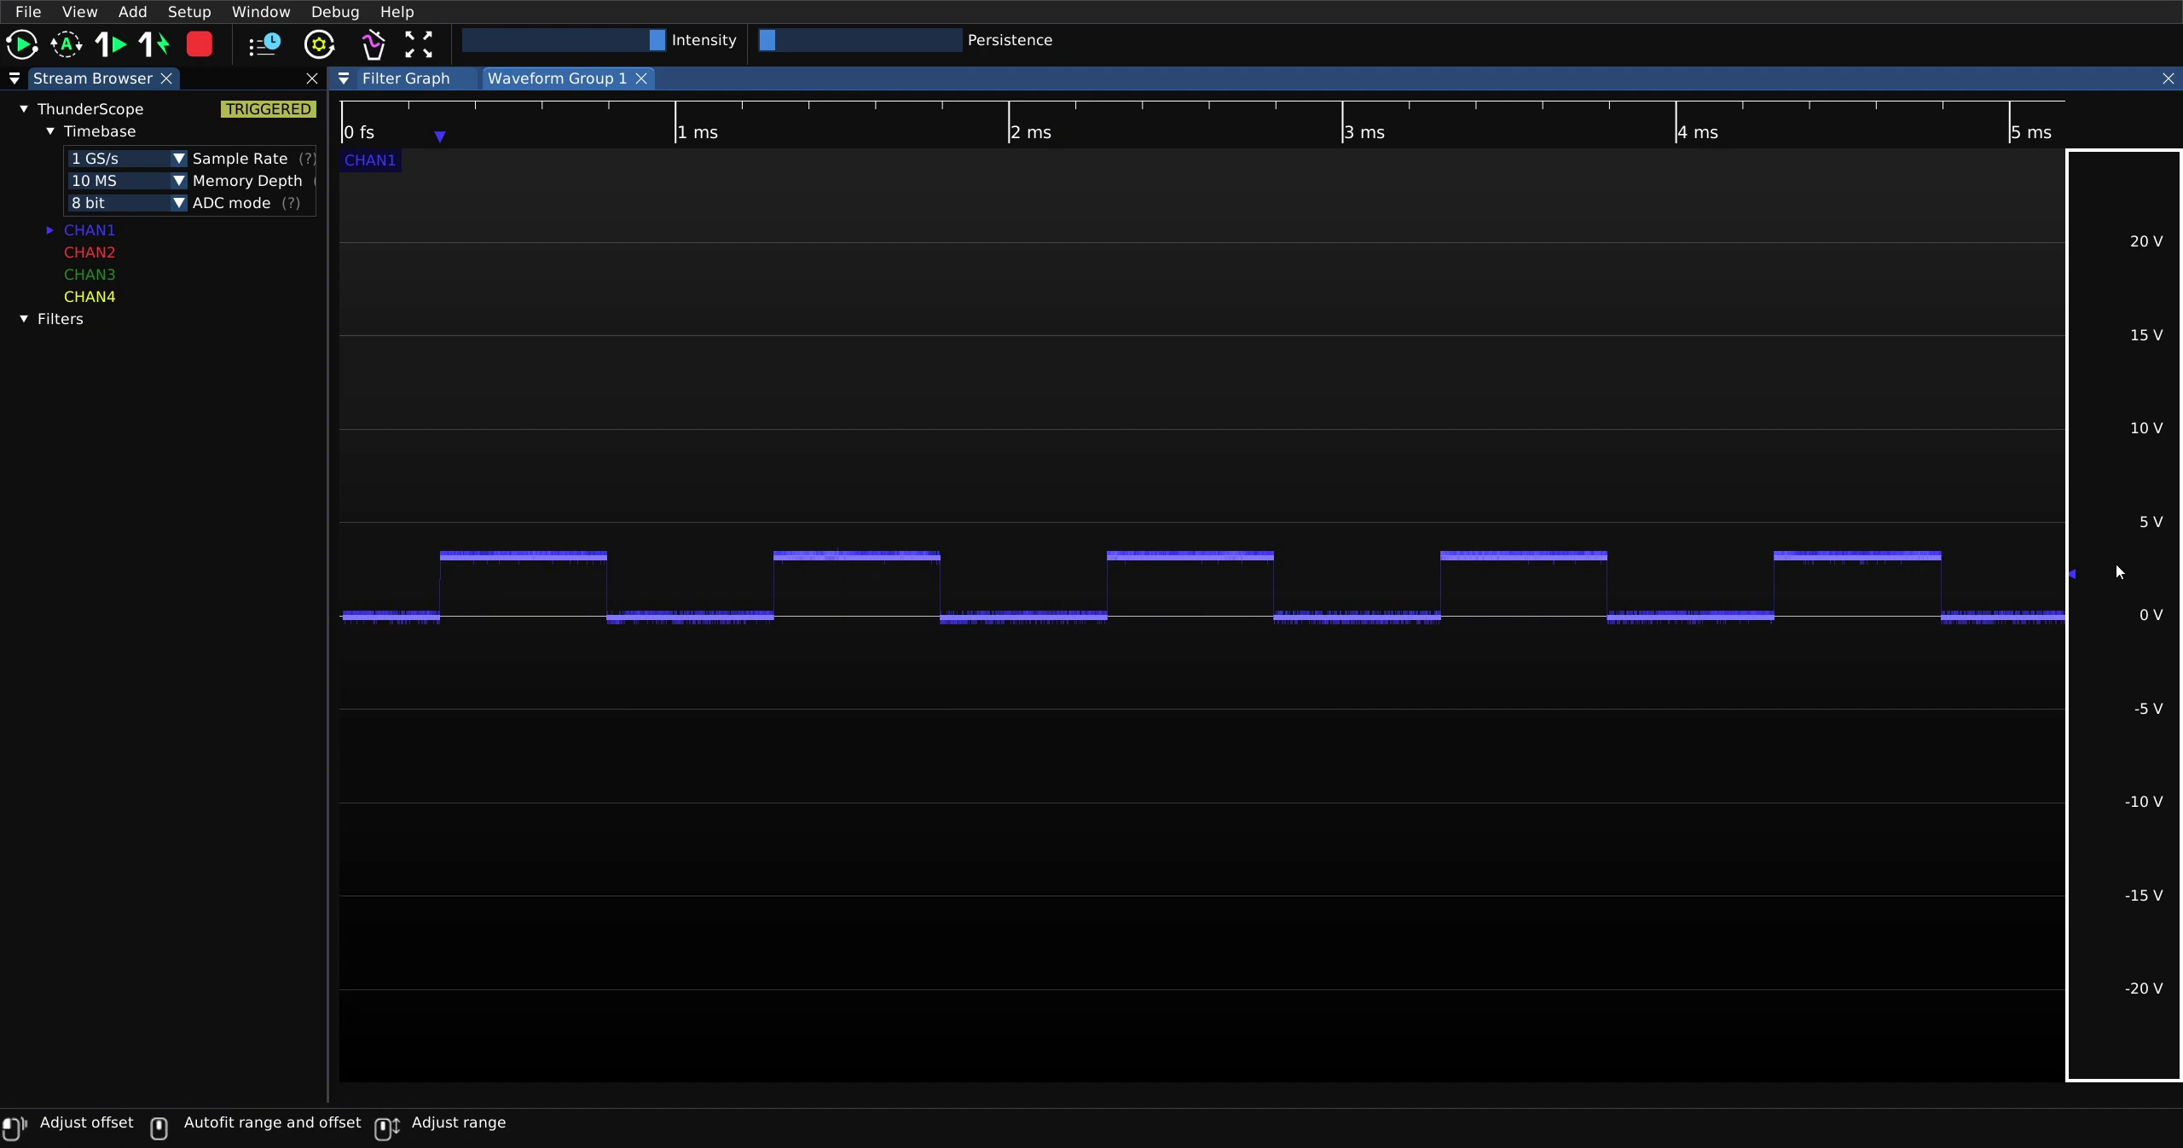
Task: Toggle fullscreen with the expand arrows icon
Action: (419, 44)
